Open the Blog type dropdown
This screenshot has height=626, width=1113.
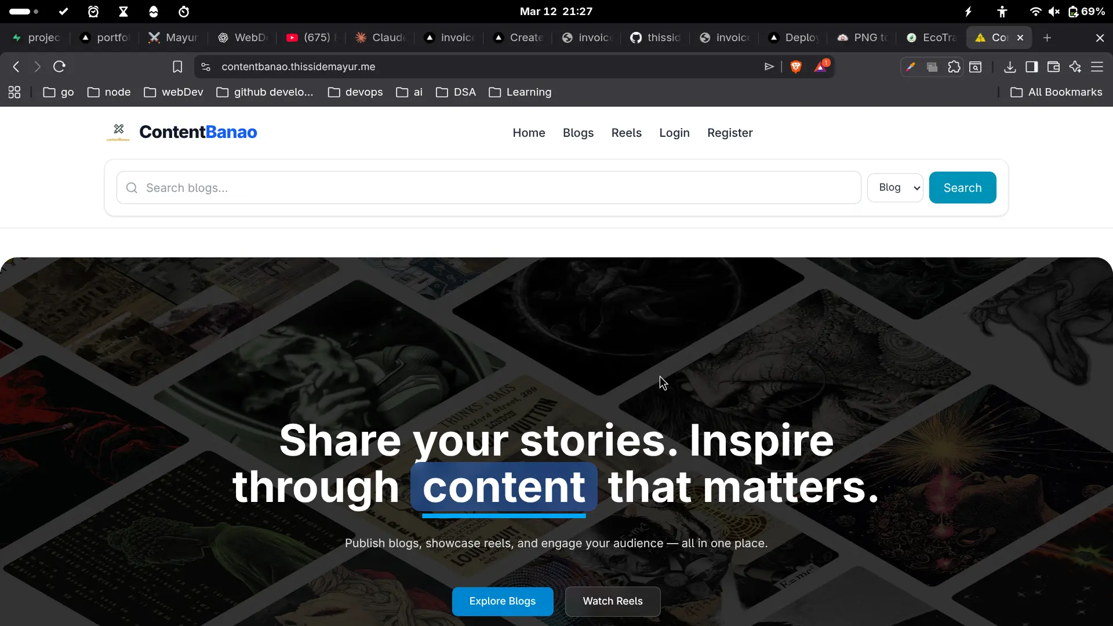click(896, 187)
